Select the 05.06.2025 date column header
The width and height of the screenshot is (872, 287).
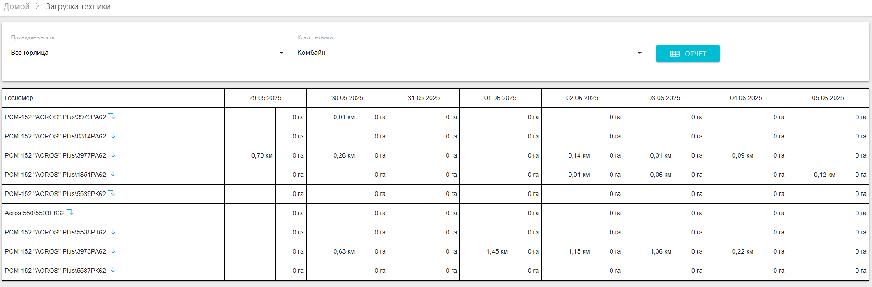tap(827, 98)
